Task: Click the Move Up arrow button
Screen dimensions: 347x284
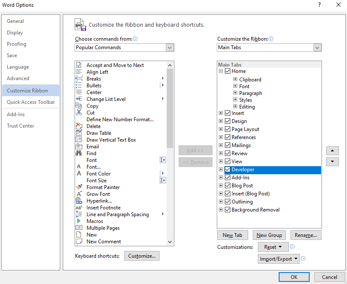Action: click(x=332, y=150)
